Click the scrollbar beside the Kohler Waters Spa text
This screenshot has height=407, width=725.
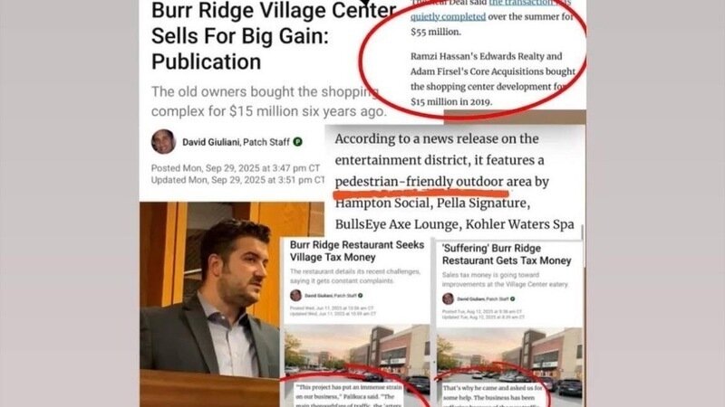coord(582,232)
